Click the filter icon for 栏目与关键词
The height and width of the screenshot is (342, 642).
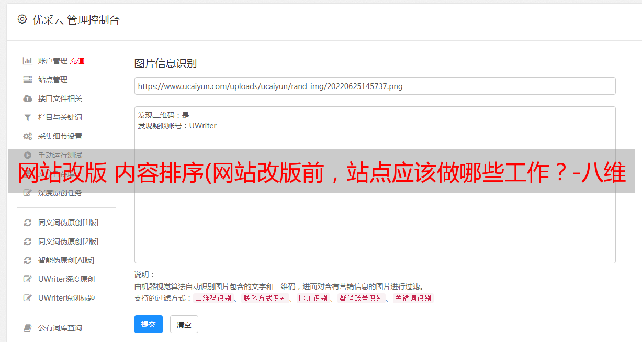tap(28, 117)
